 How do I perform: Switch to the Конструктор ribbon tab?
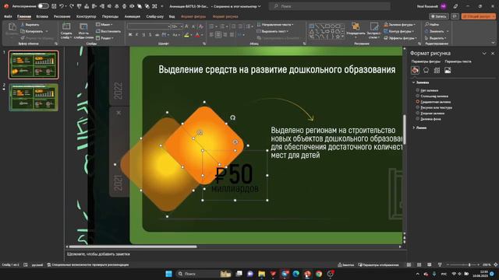(x=86, y=16)
